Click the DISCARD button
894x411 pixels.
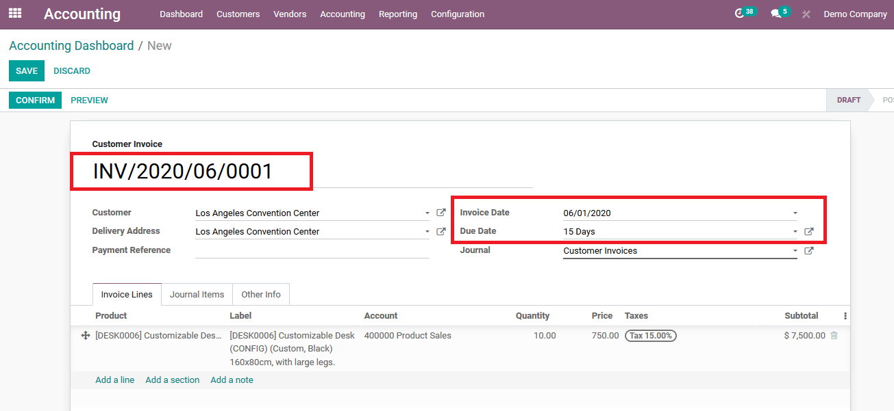(x=72, y=71)
